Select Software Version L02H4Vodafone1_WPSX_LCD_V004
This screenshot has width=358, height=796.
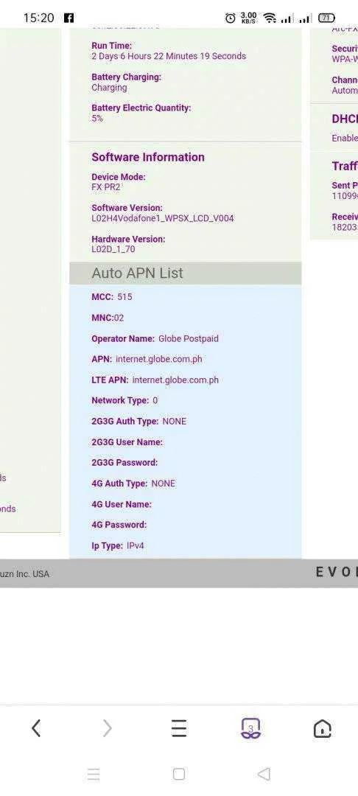coord(163,219)
